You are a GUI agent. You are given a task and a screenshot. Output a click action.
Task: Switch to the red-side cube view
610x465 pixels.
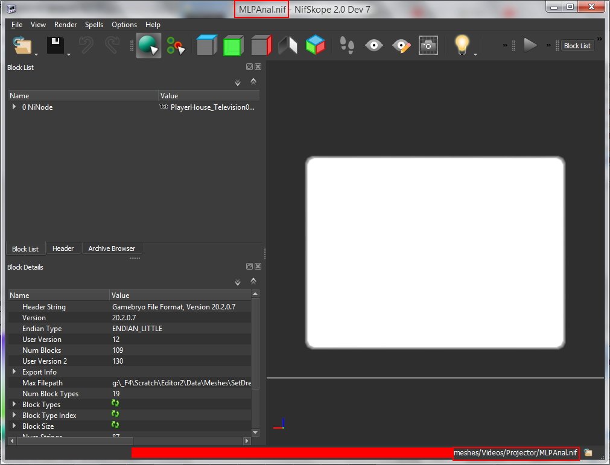[261, 46]
